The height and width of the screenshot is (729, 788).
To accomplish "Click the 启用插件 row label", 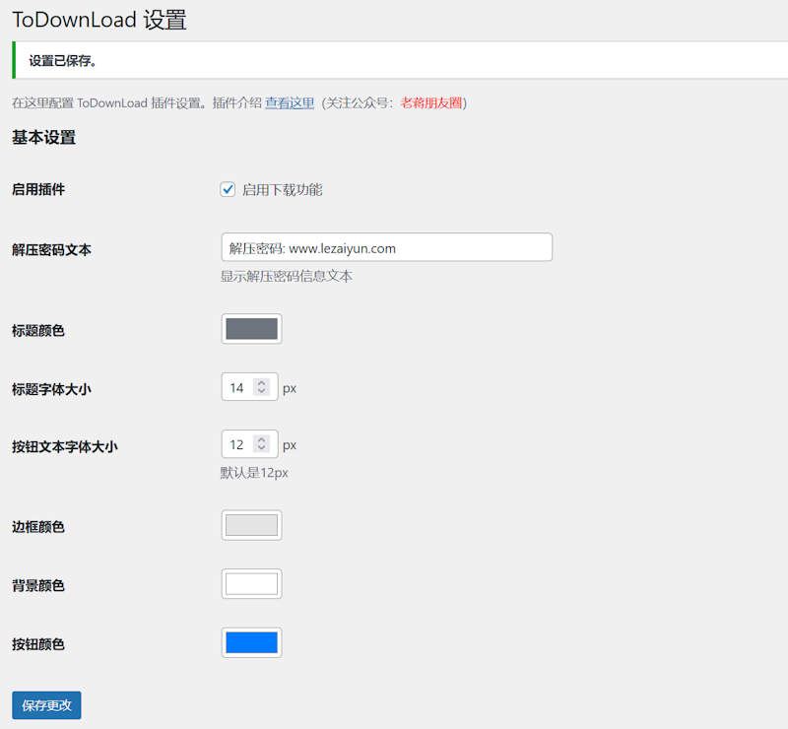I will coord(38,189).
